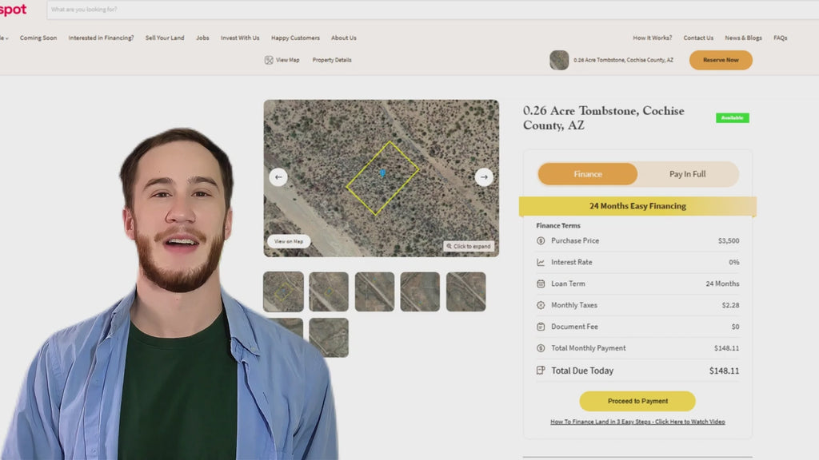Open How To Finance Land video link
Screen dimensions: 819x460
click(x=637, y=422)
